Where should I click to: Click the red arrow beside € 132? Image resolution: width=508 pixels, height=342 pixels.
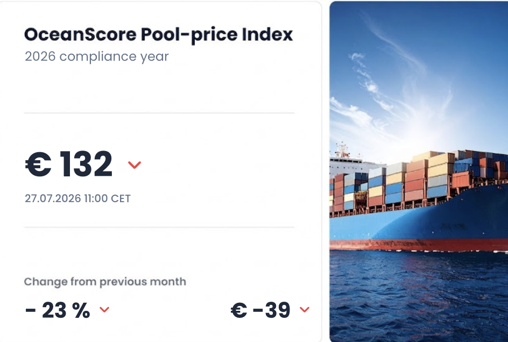click(x=135, y=165)
